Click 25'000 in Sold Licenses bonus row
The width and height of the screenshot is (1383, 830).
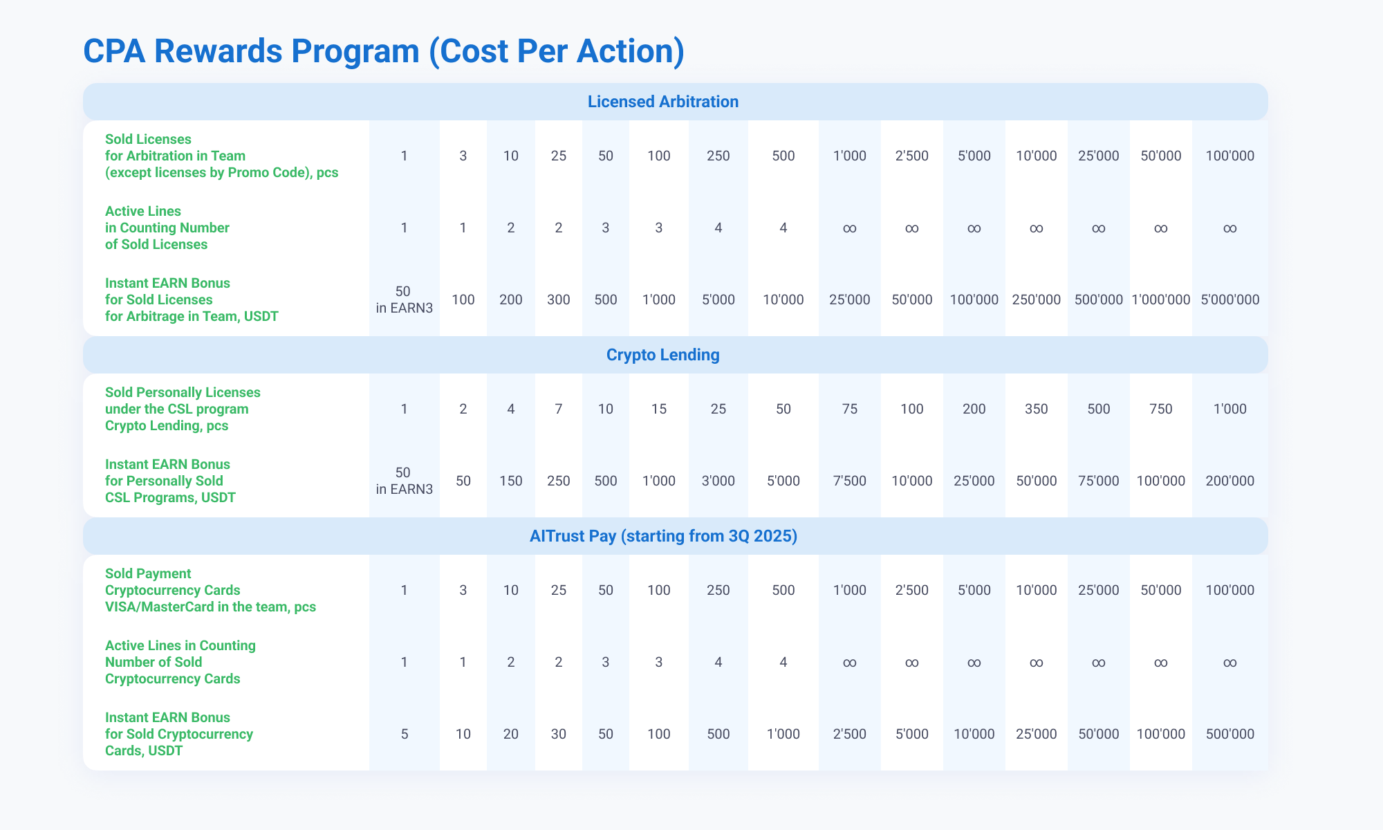click(850, 299)
